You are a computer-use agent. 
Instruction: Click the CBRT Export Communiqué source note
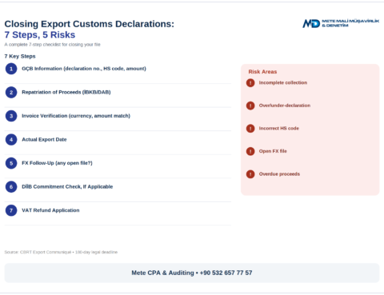[x=61, y=252]
